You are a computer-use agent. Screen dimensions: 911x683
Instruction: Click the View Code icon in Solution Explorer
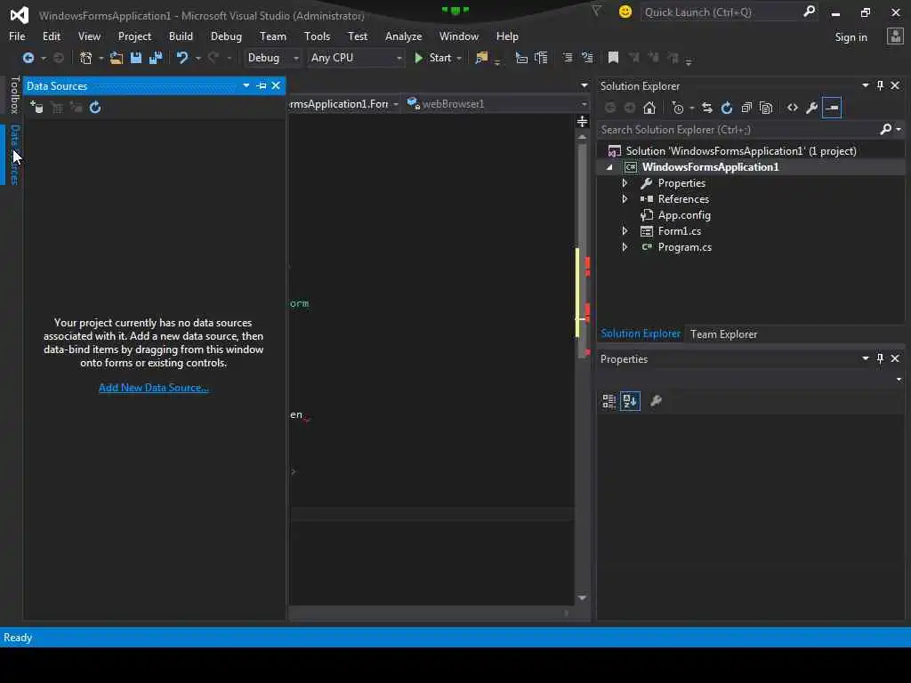click(793, 108)
